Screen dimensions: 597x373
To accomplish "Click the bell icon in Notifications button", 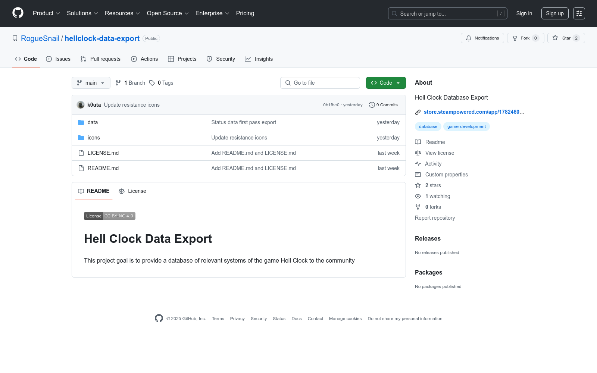I will point(469,38).
